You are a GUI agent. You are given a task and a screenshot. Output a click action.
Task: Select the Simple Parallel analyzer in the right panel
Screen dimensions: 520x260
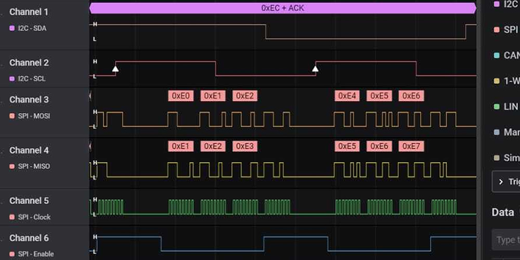tap(506, 158)
